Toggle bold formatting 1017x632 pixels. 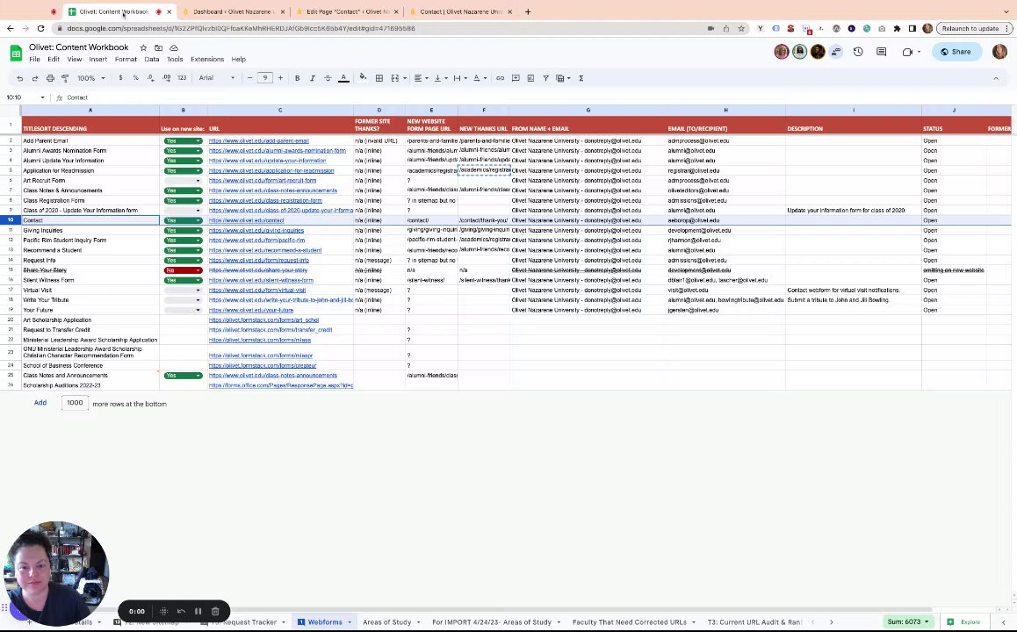point(297,78)
